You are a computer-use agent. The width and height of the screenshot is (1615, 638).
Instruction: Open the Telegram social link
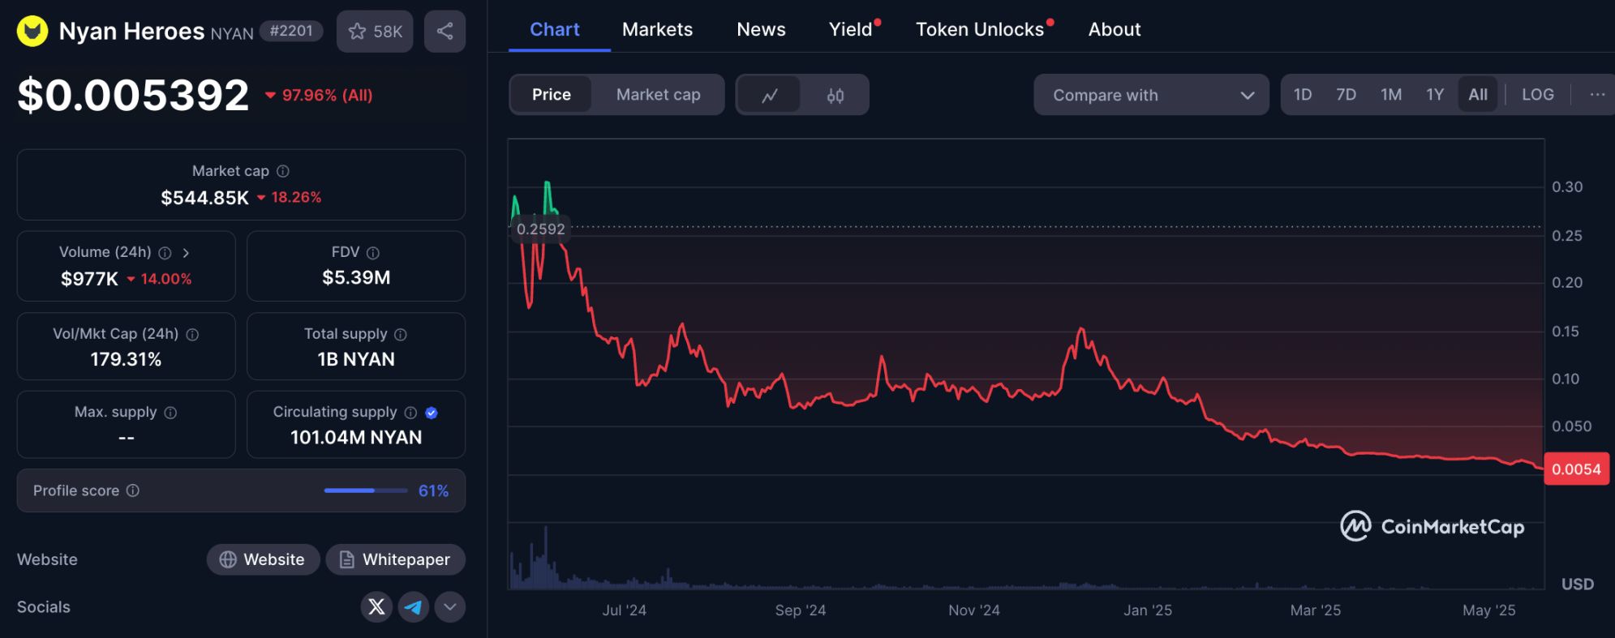pos(413,606)
